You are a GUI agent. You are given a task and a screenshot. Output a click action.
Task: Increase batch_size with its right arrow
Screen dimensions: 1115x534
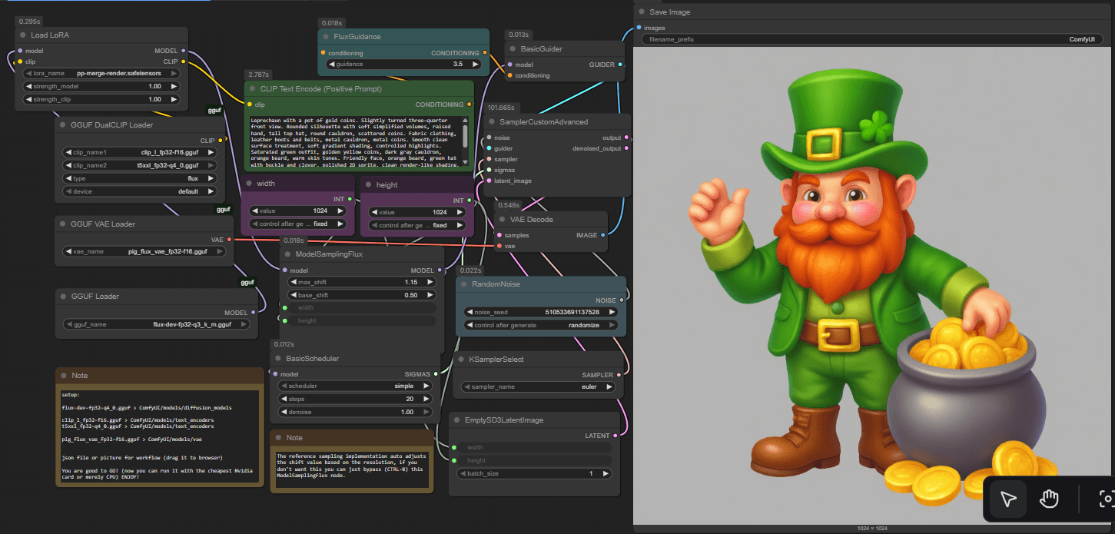click(x=607, y=473)
